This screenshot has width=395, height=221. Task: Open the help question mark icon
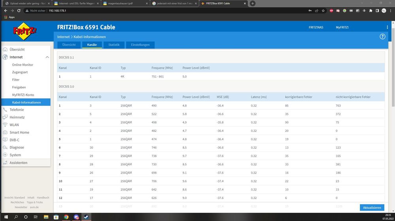(x=382, y=37)
